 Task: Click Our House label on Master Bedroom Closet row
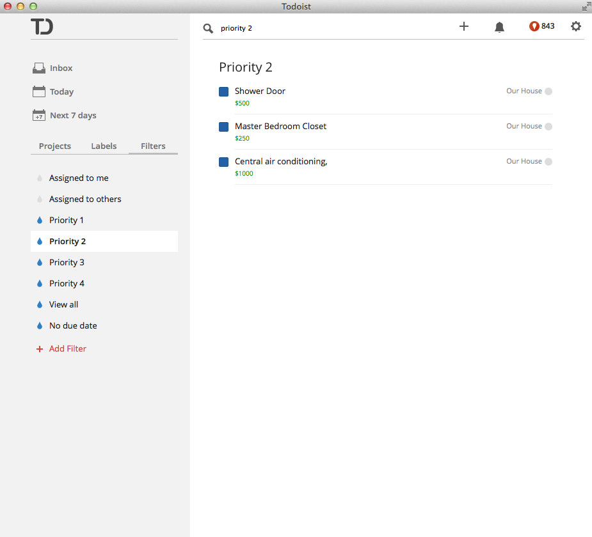pos(524,126)
